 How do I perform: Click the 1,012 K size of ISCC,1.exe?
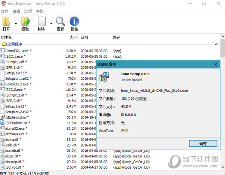tap(71, 56)
